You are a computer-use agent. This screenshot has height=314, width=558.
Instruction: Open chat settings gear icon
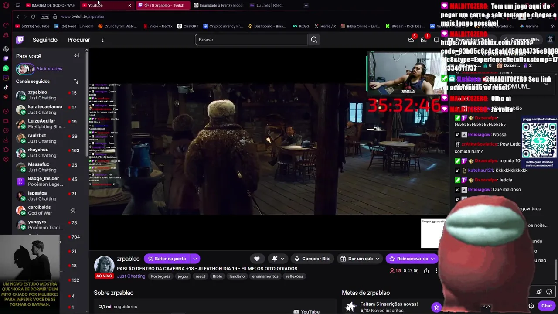531,306
